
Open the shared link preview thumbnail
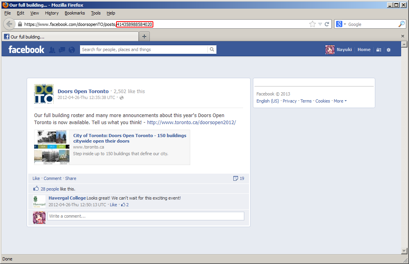click(52, 147)
